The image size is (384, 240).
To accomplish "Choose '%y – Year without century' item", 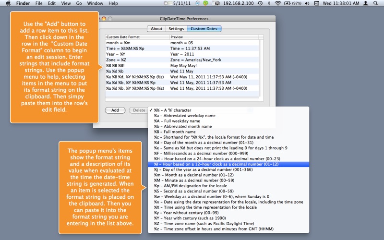I will point(228,213).
